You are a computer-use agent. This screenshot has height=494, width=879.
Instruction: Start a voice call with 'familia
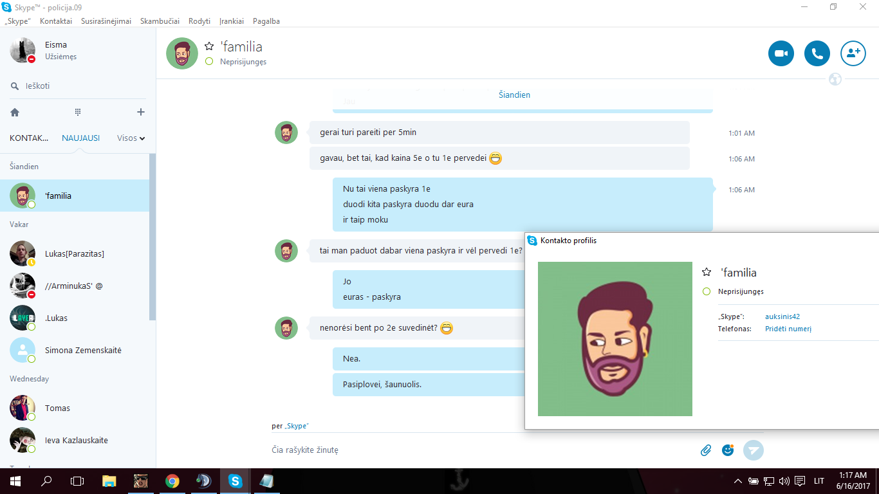point(817,53)
